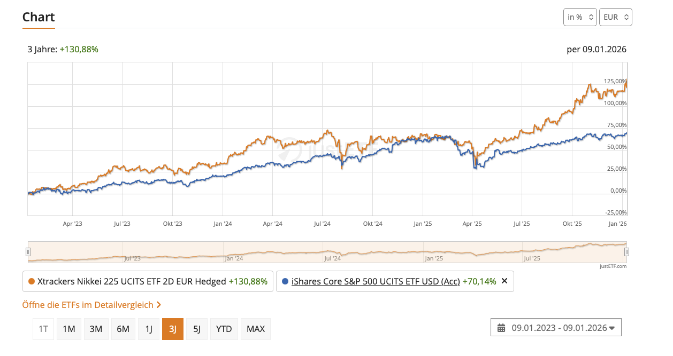The width and height of the screenshot is (673, 356).
Task: Select the 1M time period
Action: tap(68, 329)
